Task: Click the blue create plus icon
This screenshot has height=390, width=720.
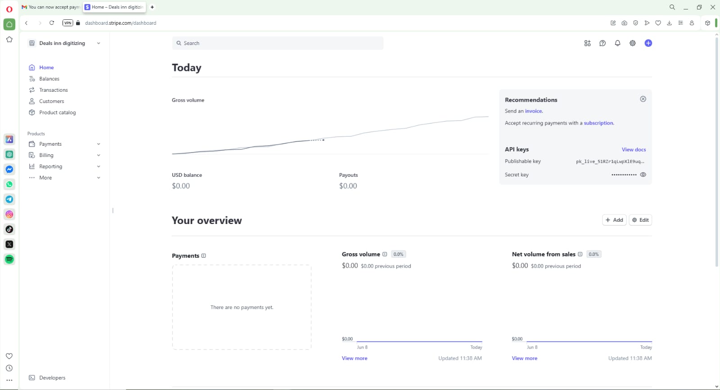Action: (648, 43)
